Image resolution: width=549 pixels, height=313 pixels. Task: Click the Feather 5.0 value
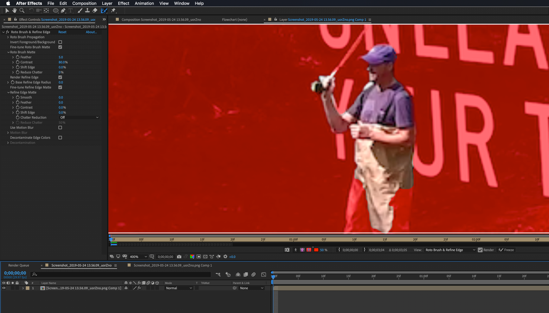tap(61, 57)
